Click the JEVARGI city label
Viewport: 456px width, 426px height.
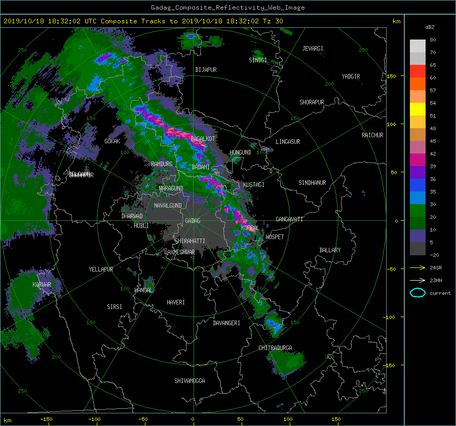tap(313, 49)
